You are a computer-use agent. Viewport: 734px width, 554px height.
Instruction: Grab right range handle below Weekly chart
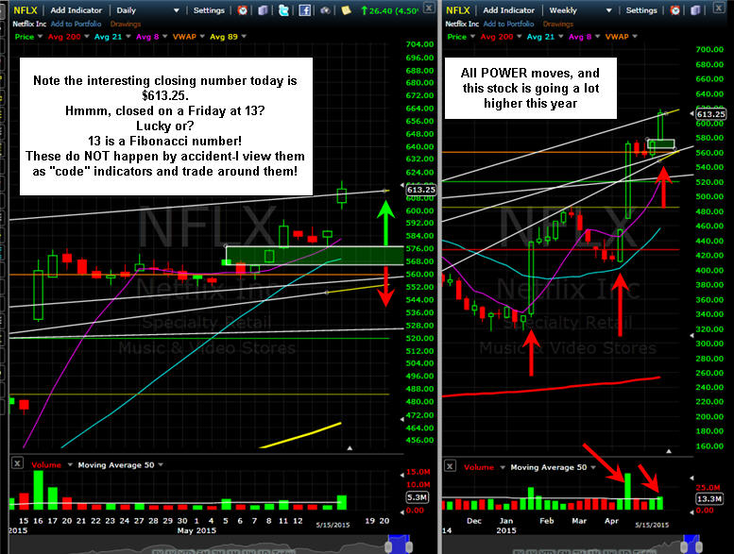pyautogui.click(x=698, y=546)
